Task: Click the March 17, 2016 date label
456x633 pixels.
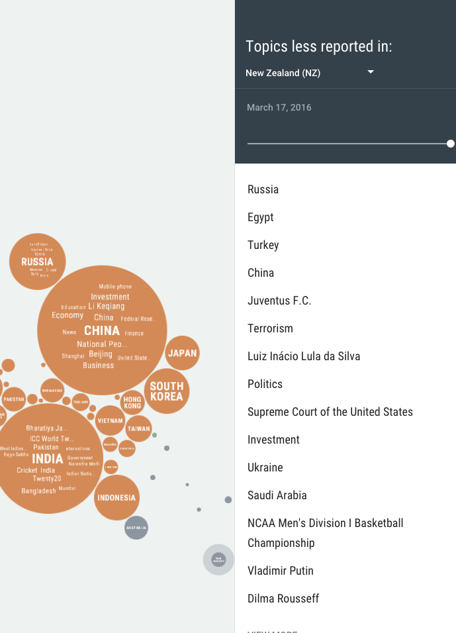Action: click(279, 107)
